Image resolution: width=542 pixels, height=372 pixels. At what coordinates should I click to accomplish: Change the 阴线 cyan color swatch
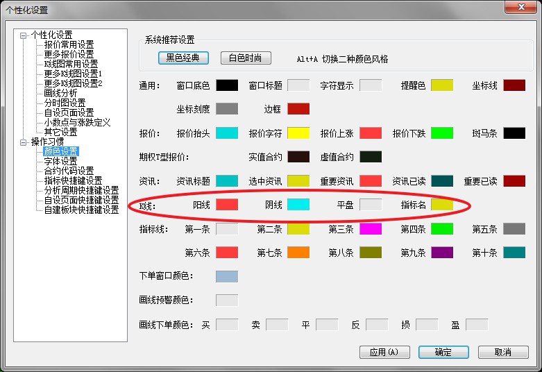[x=298, y=205]
